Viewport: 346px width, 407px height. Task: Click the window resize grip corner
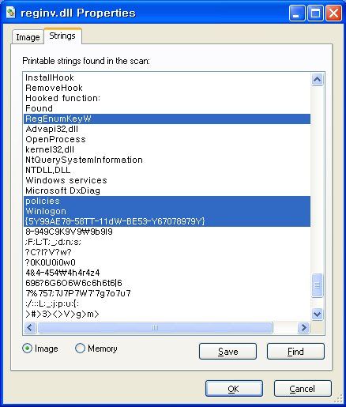pos(339,398)
